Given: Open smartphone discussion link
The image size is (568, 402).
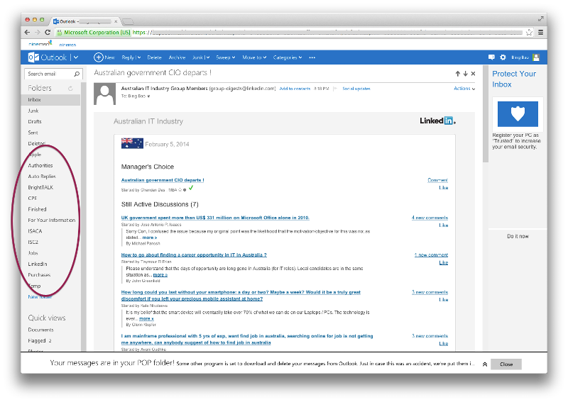Looking at the screenshot, I should coord(241,295).
